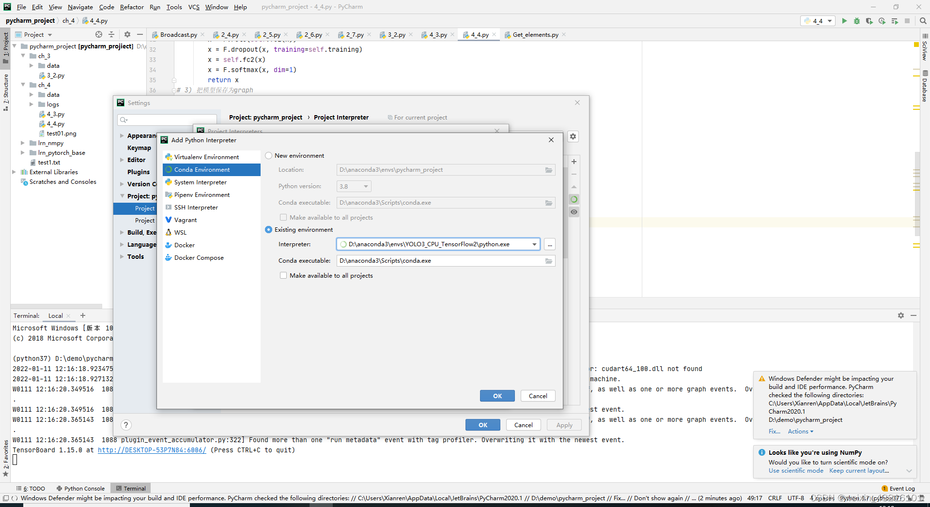Screen dimensions: 930x507
Task: Expand lrn_pytorch_base folder
Action: 23,152
